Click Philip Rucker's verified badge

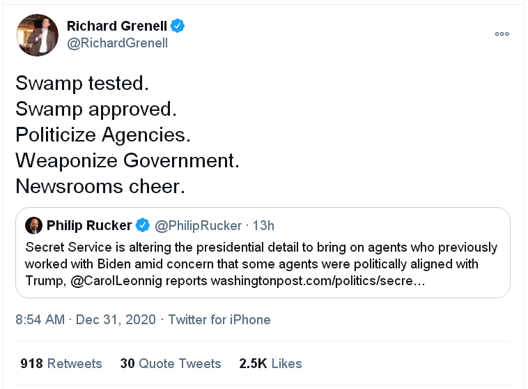[143, 225]
